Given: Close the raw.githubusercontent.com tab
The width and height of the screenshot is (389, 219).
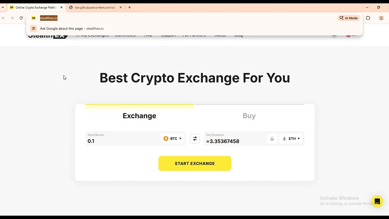Looking at the screenshot, I should (x=121, y=7).
